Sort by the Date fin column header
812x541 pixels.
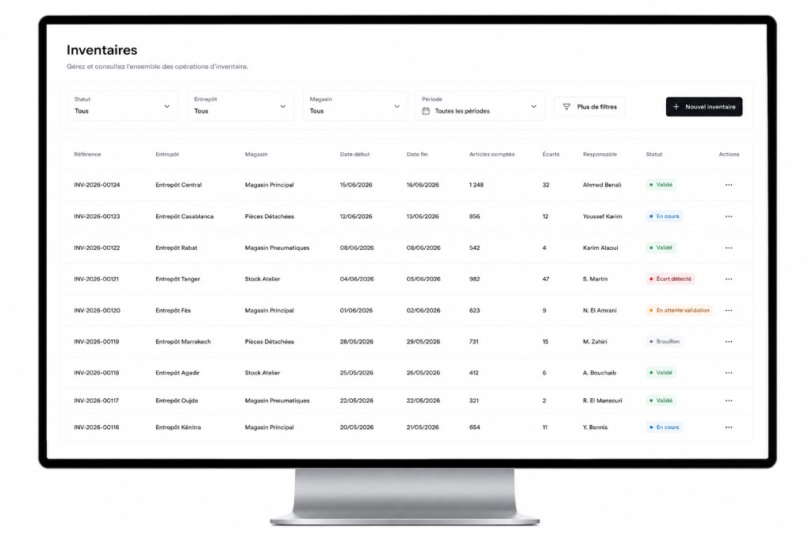417,155
